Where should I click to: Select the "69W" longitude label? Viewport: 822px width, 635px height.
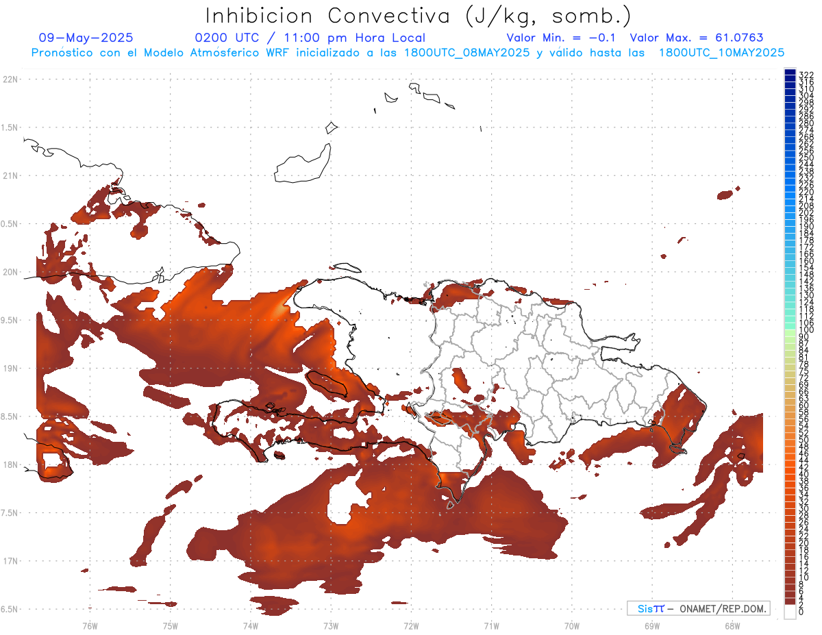(x=651, y=625)
